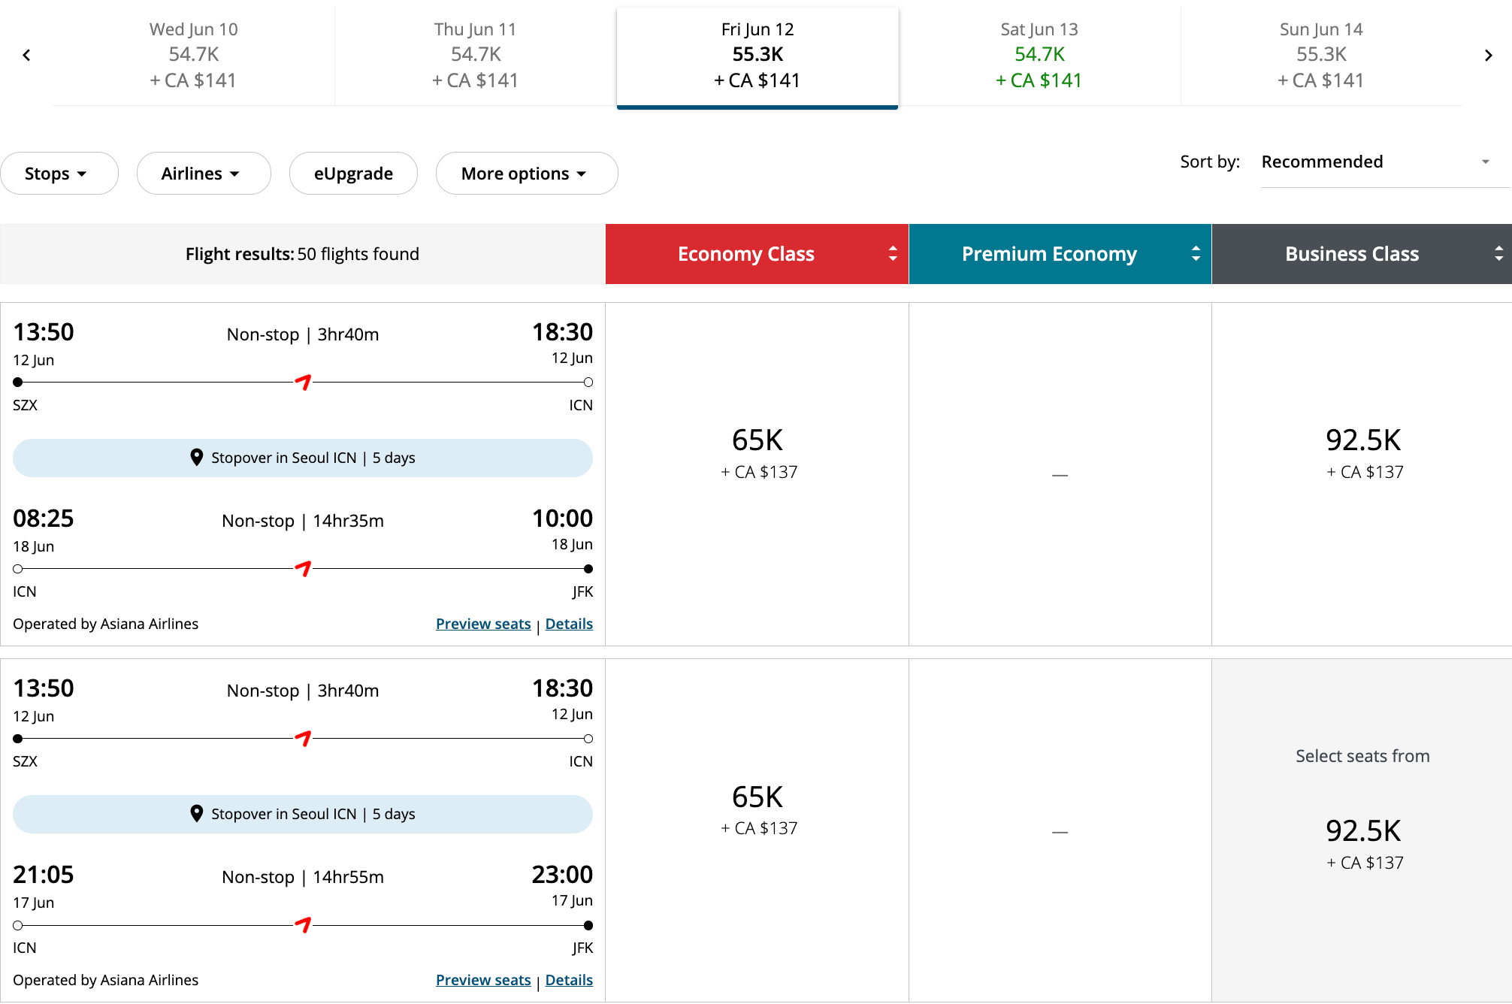Open Preview seats for first flight

coord(483,624)
